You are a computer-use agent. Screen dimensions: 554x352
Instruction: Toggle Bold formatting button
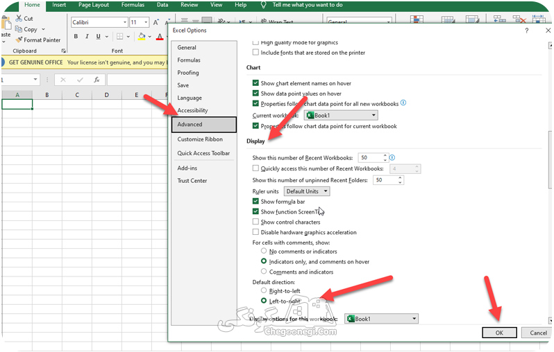76,36
